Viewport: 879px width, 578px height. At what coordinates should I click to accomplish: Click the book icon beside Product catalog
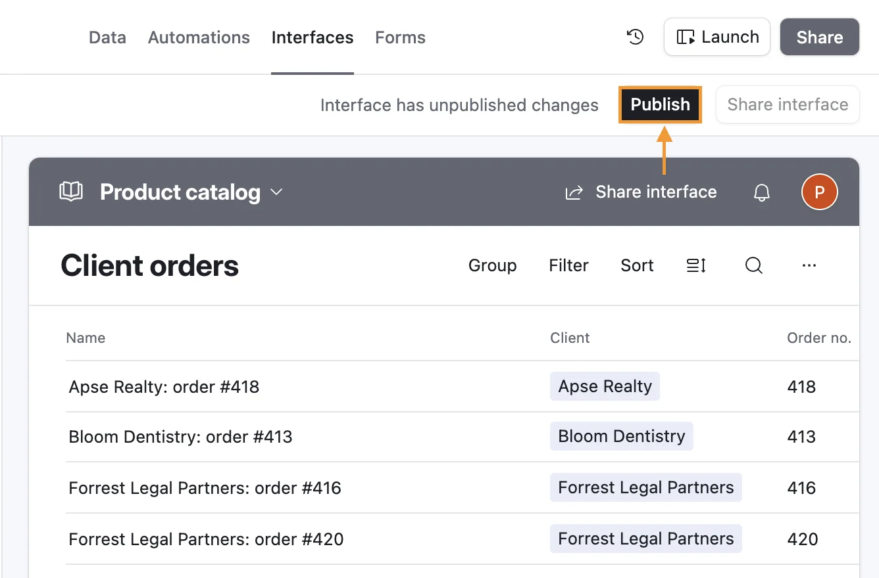click(71, 192)
